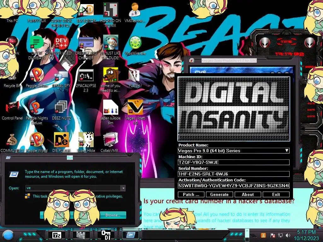Click the Keygen Sony Products title bar
Image resolution: width=323 pixels, height=242 pixels.
(x=229, y=60)
